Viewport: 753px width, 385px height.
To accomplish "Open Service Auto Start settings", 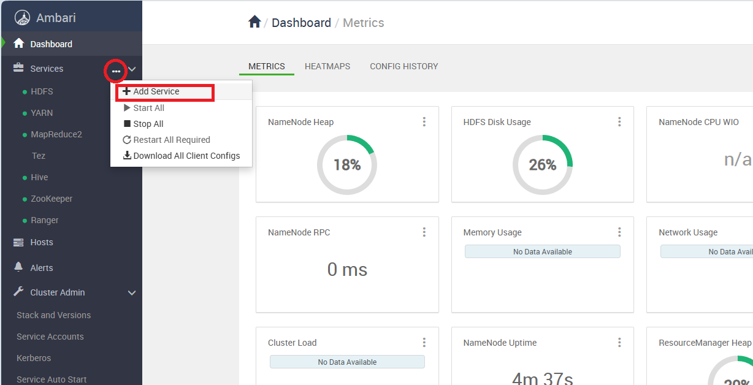I will click(52, 379).
